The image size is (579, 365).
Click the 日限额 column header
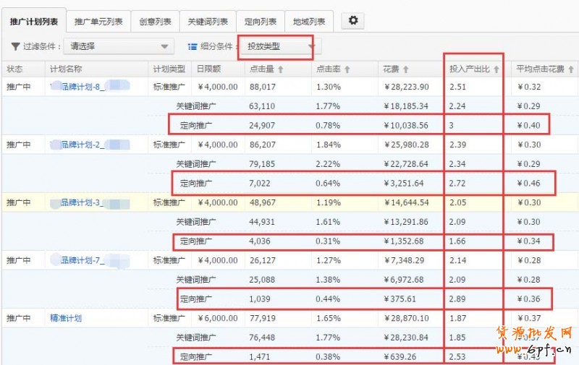(x=208, y=69)
